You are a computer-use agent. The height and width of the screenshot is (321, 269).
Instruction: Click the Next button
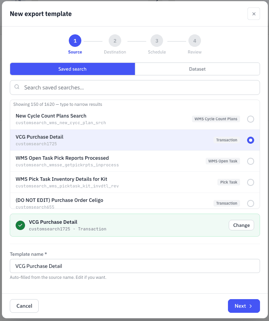pos(244,306)
